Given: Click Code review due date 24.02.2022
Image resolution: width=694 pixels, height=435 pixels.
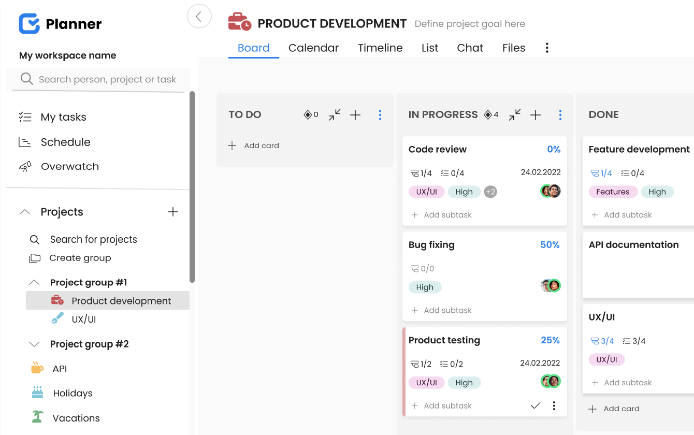Looking at the screenshot, I should [x=541, y=172].
